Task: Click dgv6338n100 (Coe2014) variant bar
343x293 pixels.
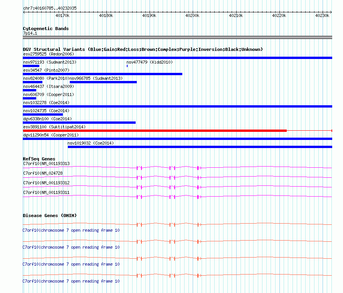Action: click(x=79, y=123)
